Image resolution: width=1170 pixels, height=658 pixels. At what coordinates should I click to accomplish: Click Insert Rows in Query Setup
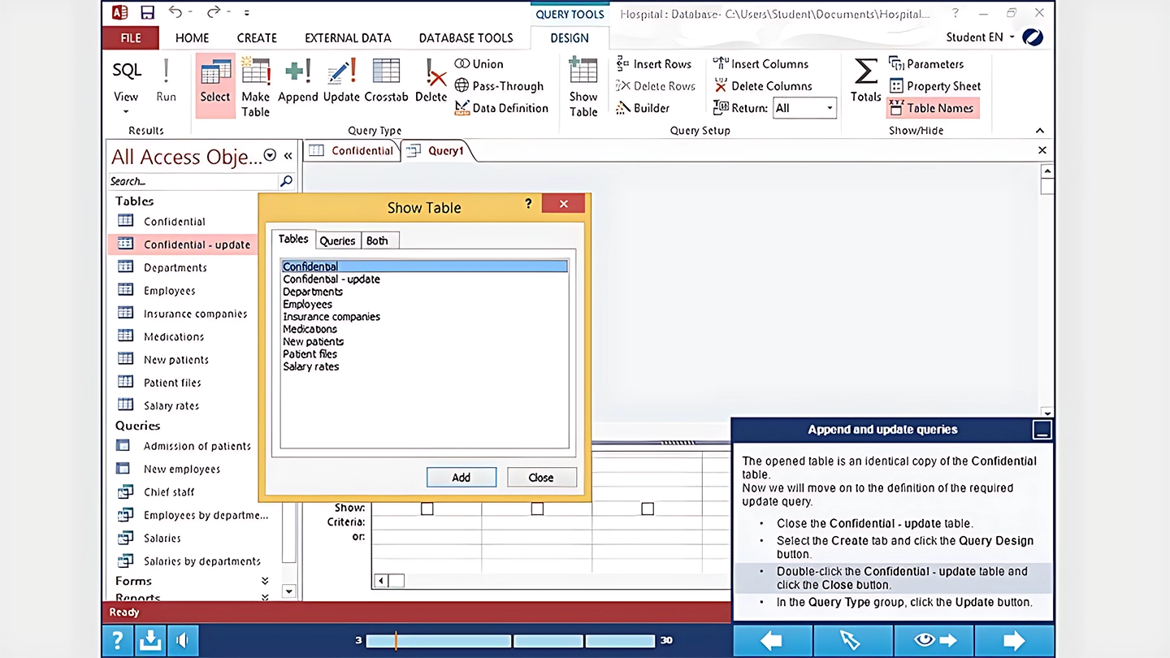point(654,64)
